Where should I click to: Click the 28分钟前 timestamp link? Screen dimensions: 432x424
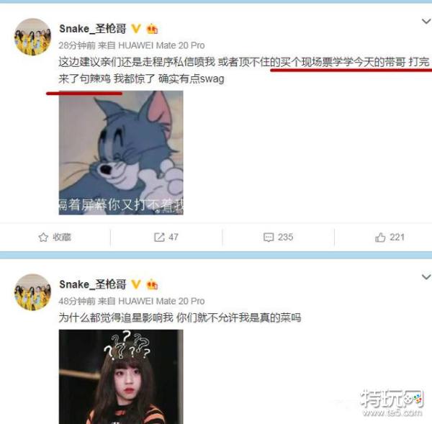coord(77,45)
